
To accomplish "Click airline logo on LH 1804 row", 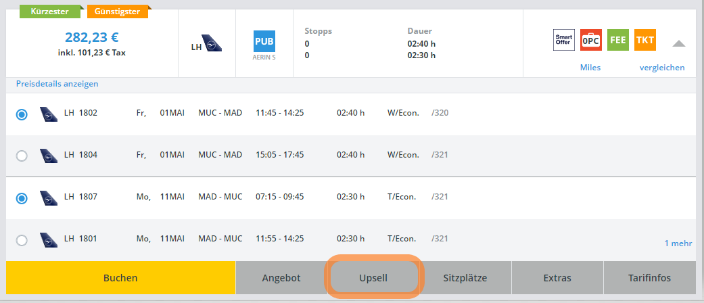I will (x=49, y=155).
